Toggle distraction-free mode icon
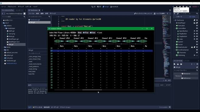200x112 pixels. (170, 10)
